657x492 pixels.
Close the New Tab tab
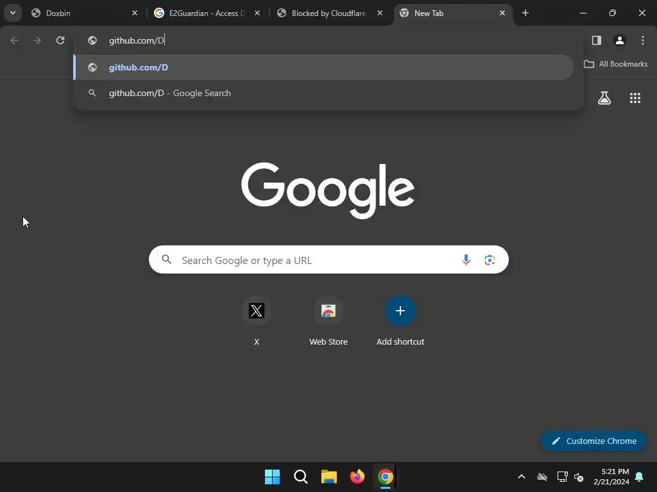(502, 13)
